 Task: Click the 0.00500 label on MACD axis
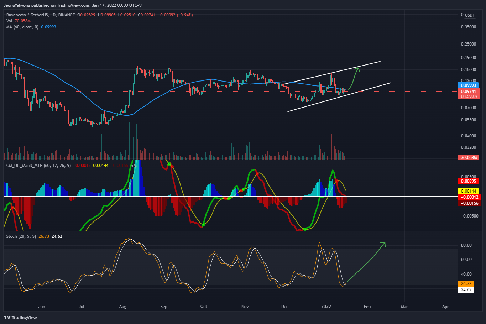(x=469, y=177)
